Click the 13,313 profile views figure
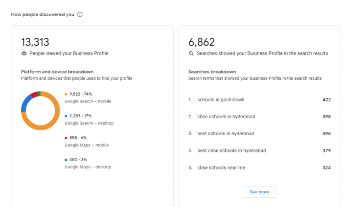Screen dimensions: 351x207 click(x=35, y=42)
